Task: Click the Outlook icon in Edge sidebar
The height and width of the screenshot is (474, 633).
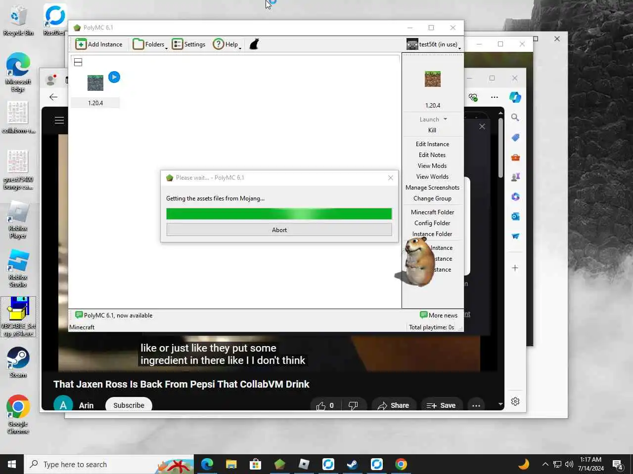Action: coord(515,216)
